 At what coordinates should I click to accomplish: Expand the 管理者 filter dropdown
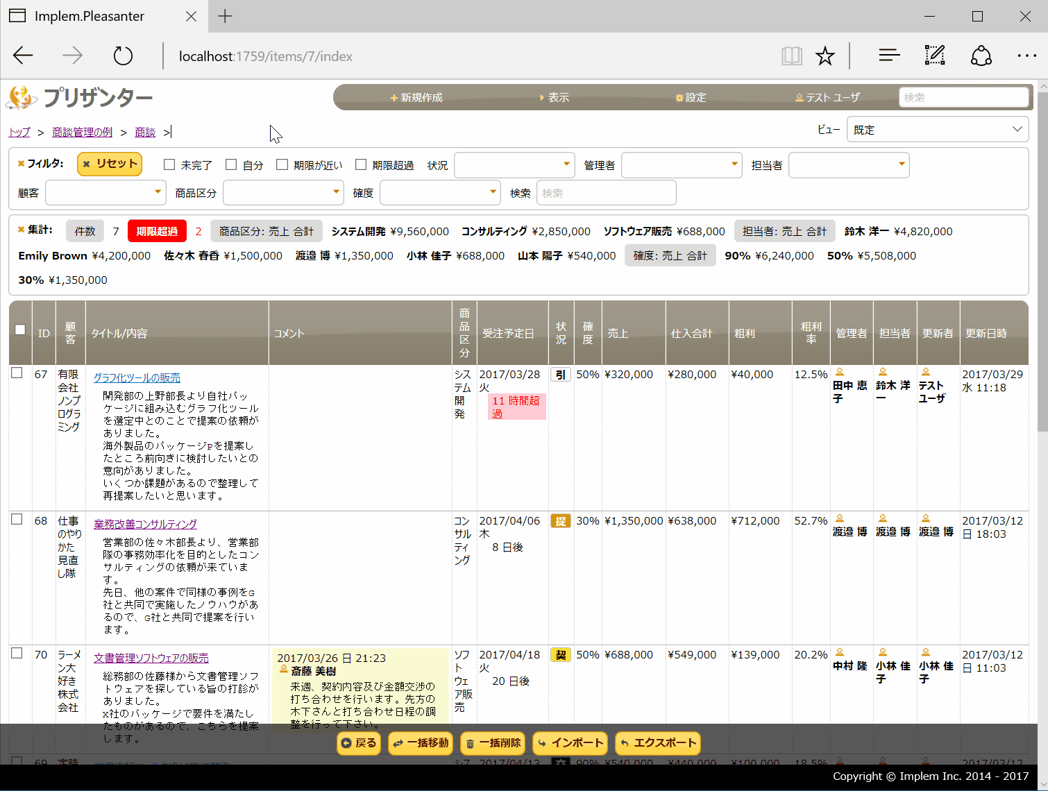coord(682,165)
